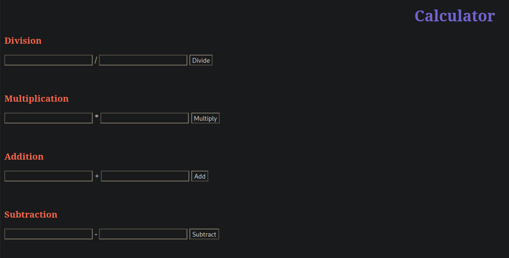Click the Multiplication section heading
The image size is (509, 258).
[37, 99]
